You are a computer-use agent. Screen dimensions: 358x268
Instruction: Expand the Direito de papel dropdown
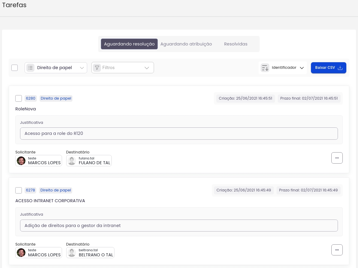coord(82,68)
